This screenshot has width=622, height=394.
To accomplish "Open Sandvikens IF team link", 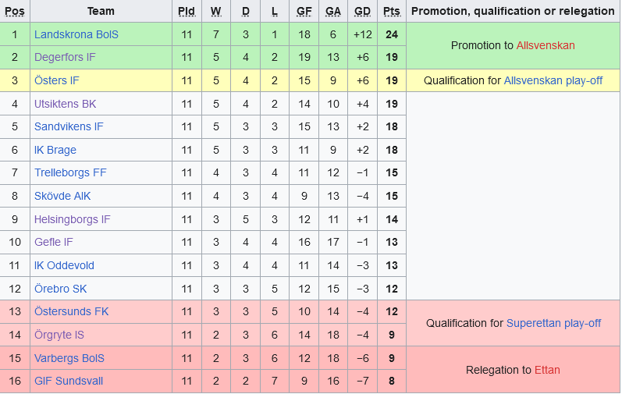I will coord(69,126).
